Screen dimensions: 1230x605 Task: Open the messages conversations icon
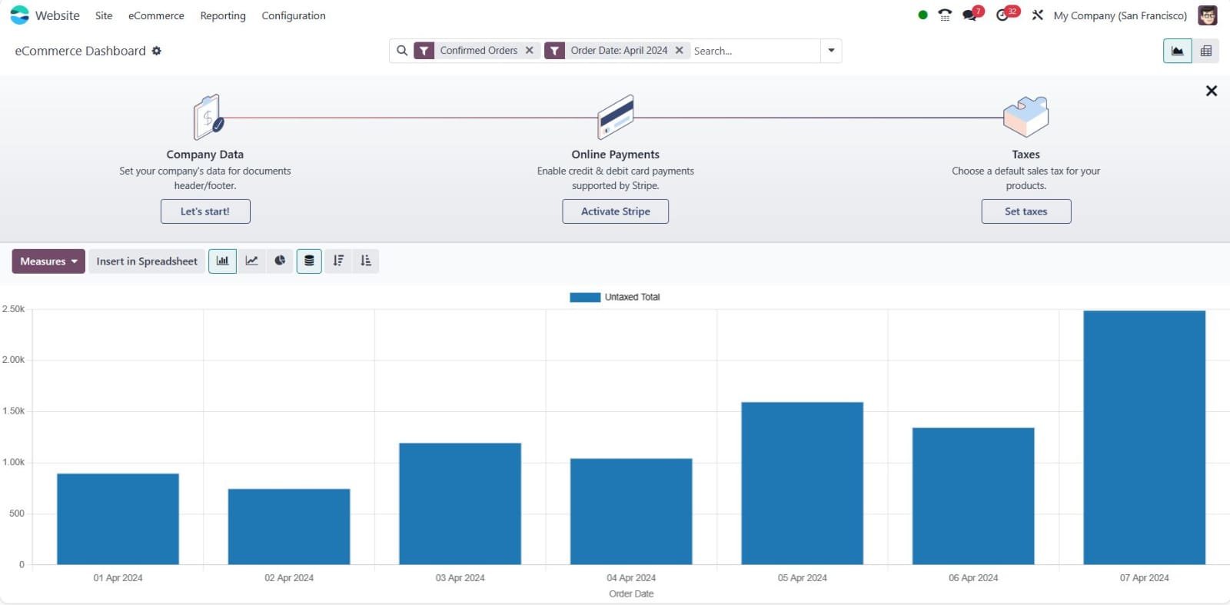[x=970, y=15]
